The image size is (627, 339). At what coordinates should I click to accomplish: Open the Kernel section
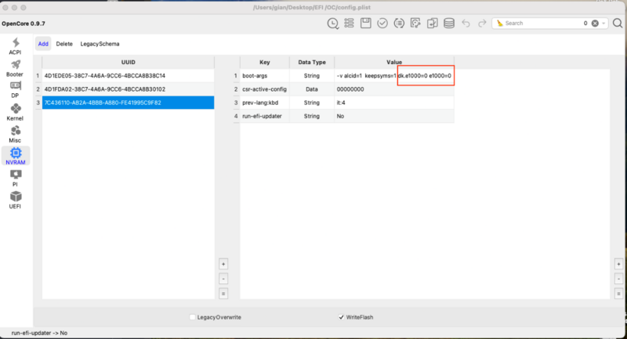15,112
